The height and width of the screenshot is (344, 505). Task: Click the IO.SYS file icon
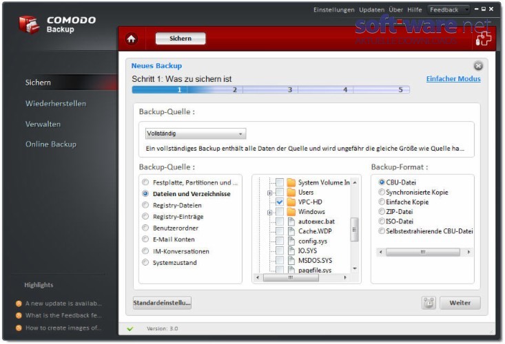pyautogui.click(x=291, y=250)
